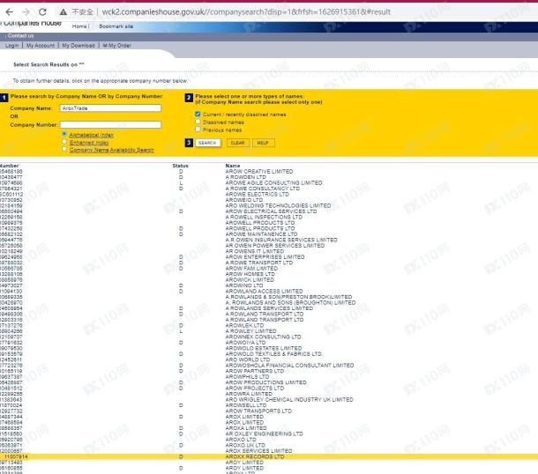This screenshot has height=474, width=538.
Task: Select A ROWLEY LIMITED
Action: (x=250, y=331)
